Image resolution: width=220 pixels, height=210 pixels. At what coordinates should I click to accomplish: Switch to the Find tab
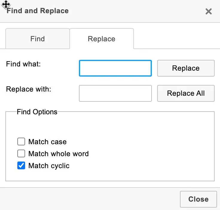tap(37, 39)
